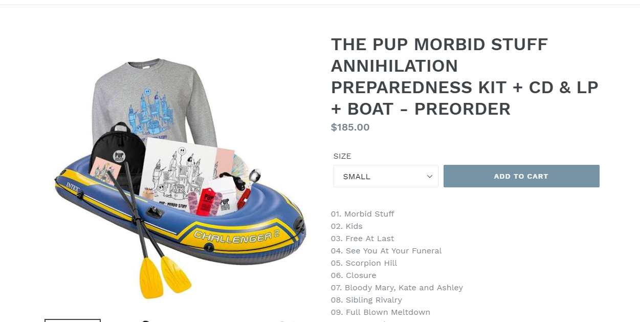Click track 04 See You At Your Funeral
This screenshot has width=640, height=322.
tap(386, 251)
